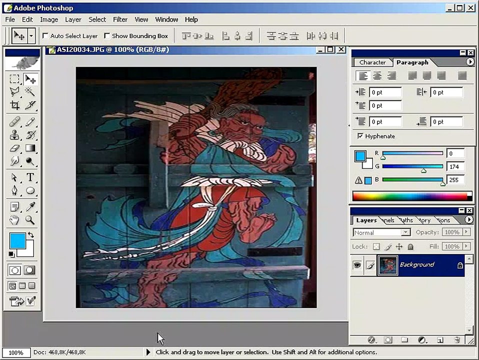Toggle lock position option
Viewport: 479px width, 360px height.
(399, 246)
